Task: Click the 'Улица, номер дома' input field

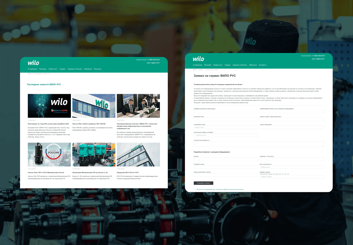Action: [292, 127]
